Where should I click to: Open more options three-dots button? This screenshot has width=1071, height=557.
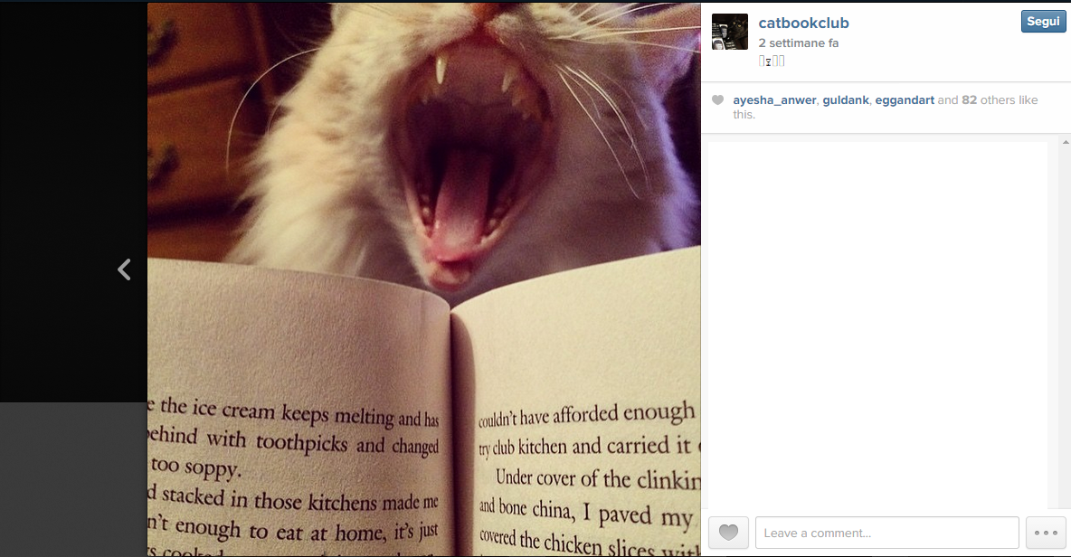[x=1046, y=533]
